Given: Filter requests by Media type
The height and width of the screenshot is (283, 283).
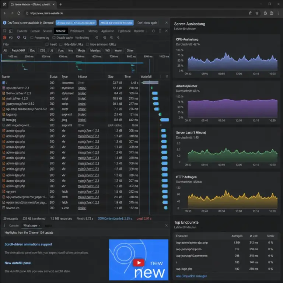Looking at the screenshot, I should pyautogui.click(x=81, y=50).
